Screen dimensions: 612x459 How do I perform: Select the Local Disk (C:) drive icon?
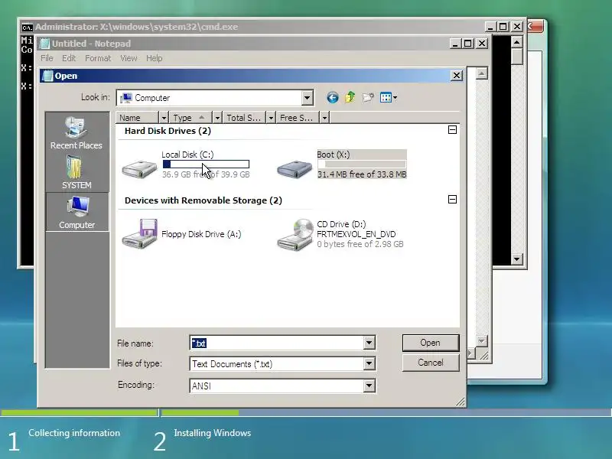pyautogui.click(x=139, y=169)
